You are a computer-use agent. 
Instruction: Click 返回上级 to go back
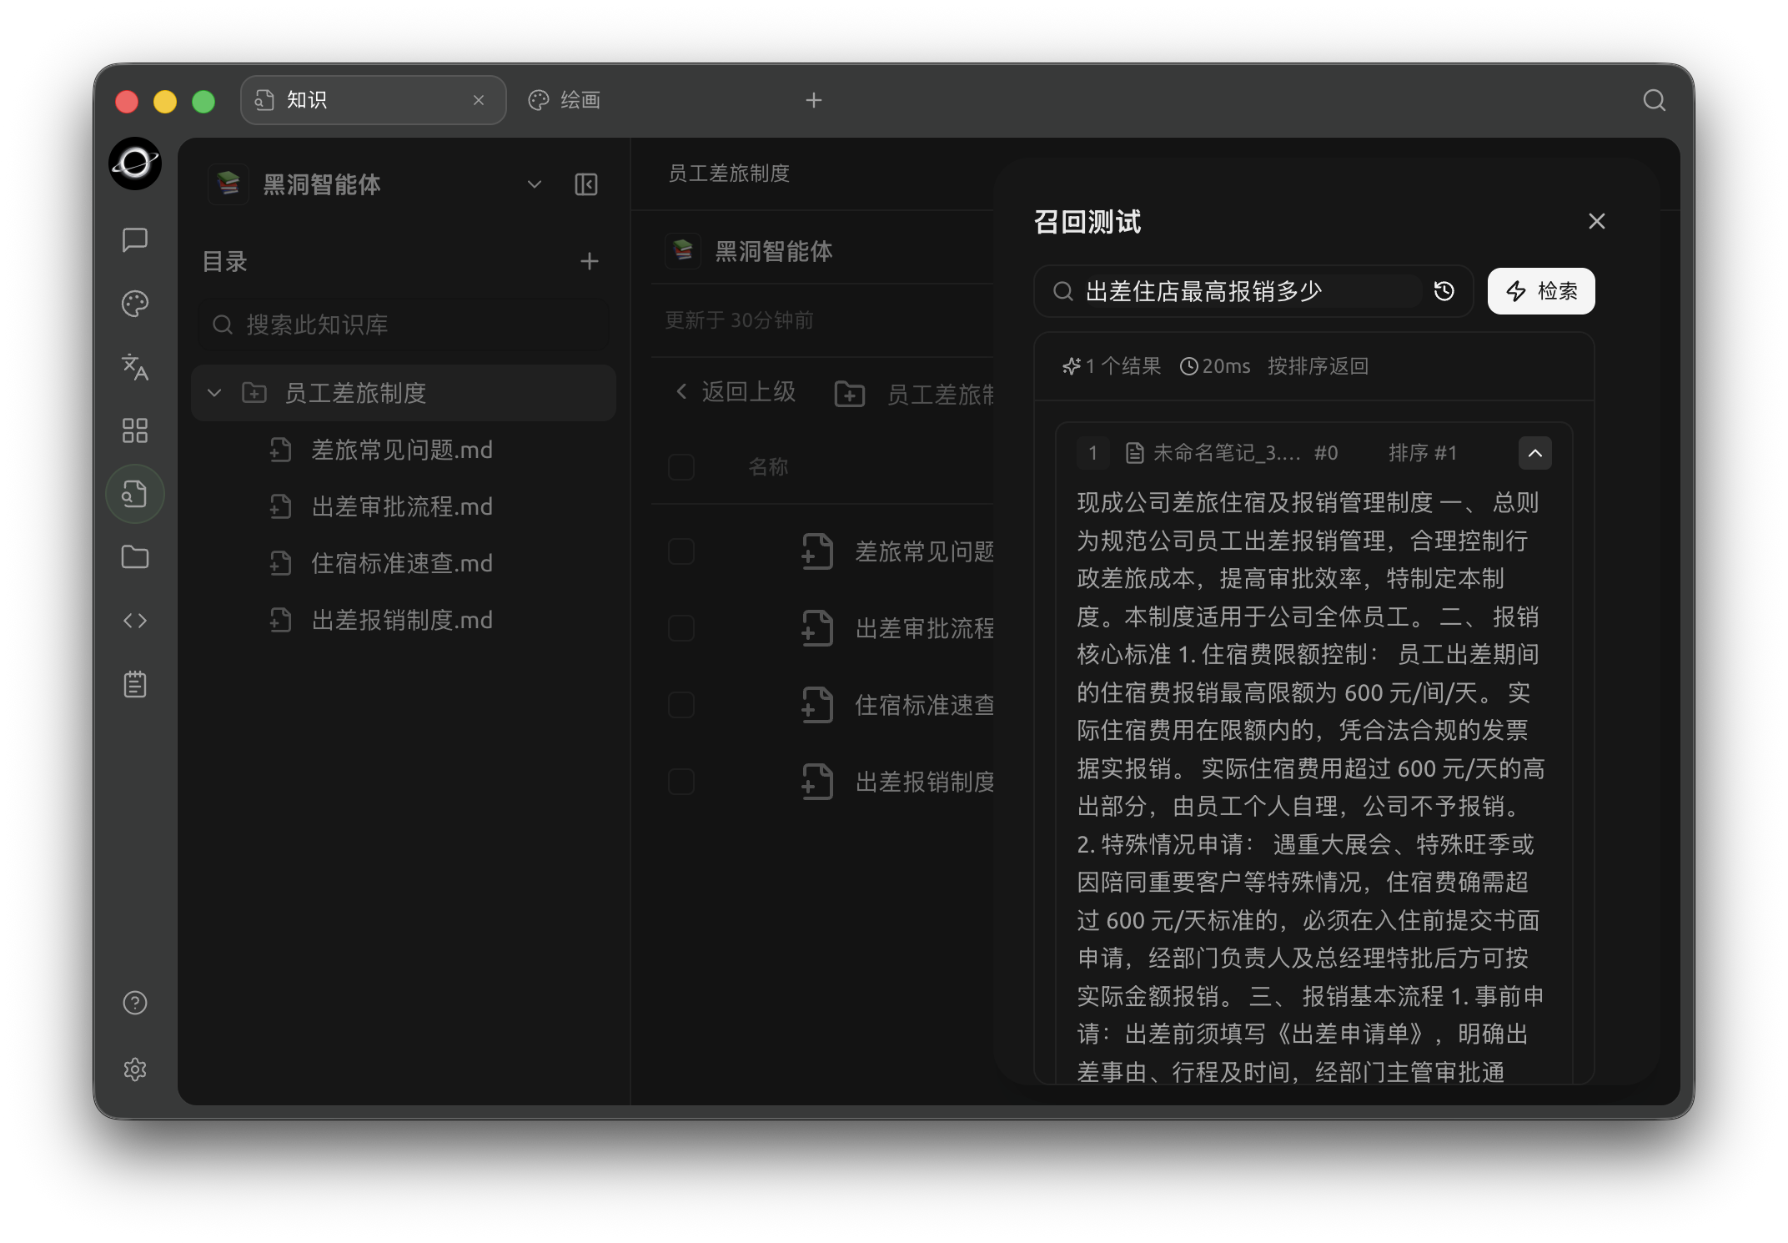736,391
